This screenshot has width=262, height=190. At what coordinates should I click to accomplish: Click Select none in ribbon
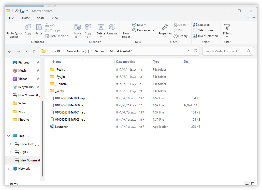click(203, 30)
